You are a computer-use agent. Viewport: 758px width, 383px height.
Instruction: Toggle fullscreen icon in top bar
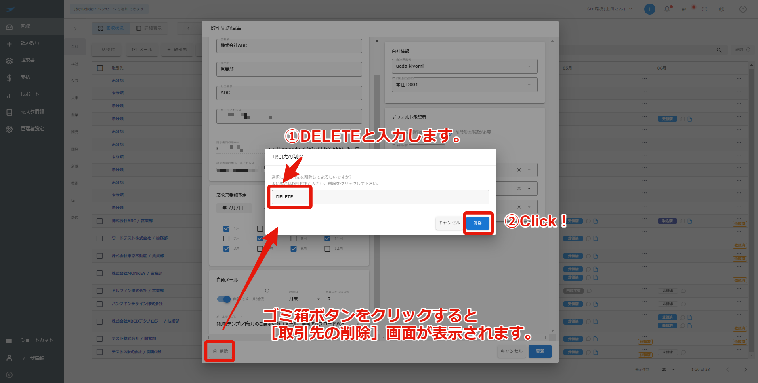click(705, 9)
